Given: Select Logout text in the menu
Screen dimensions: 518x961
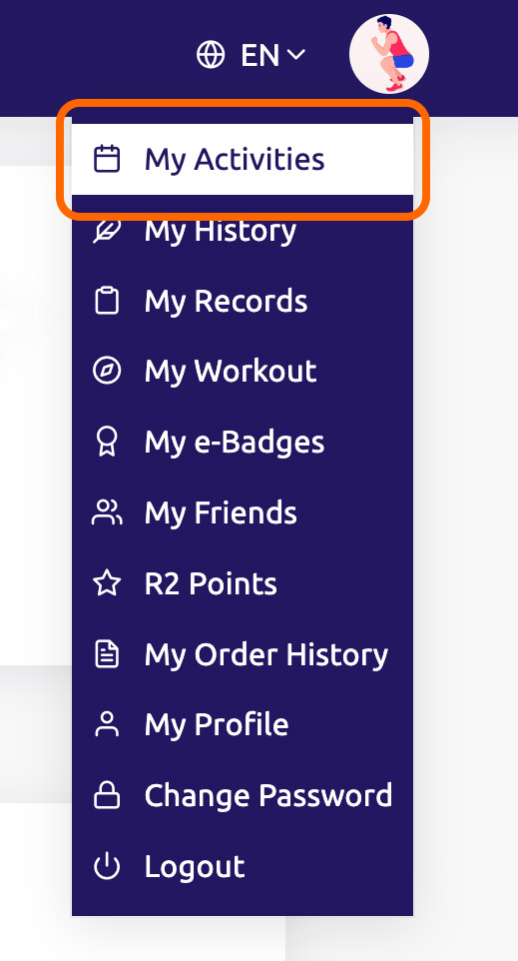Looking at the screenshot, I should (195, 867).
